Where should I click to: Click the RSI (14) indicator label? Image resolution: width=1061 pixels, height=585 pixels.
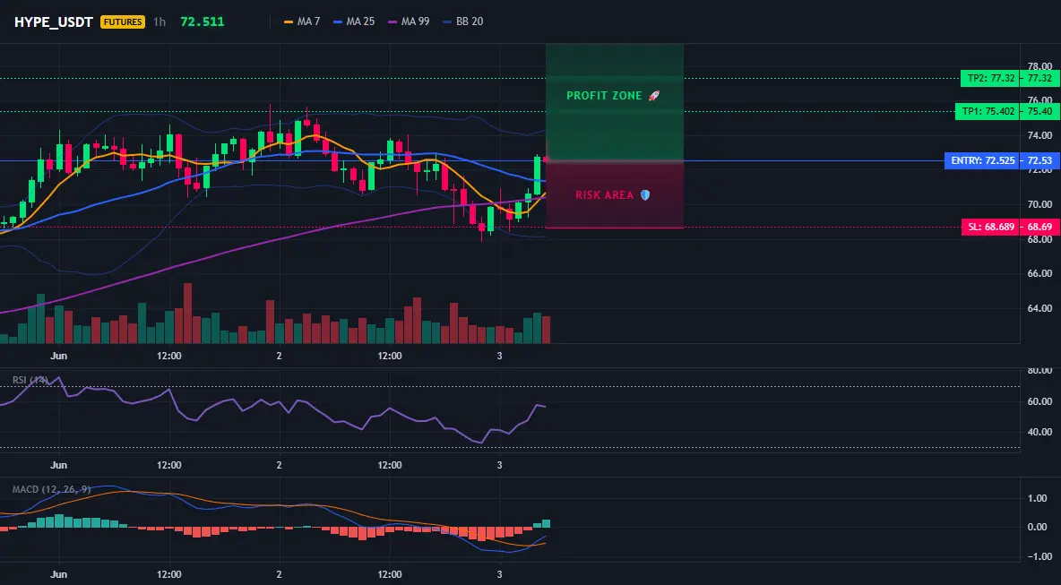(30, 380)
